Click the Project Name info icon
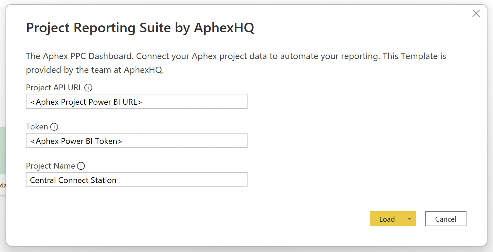This screenshot has width=493, height=252. [x=81, y=166]
